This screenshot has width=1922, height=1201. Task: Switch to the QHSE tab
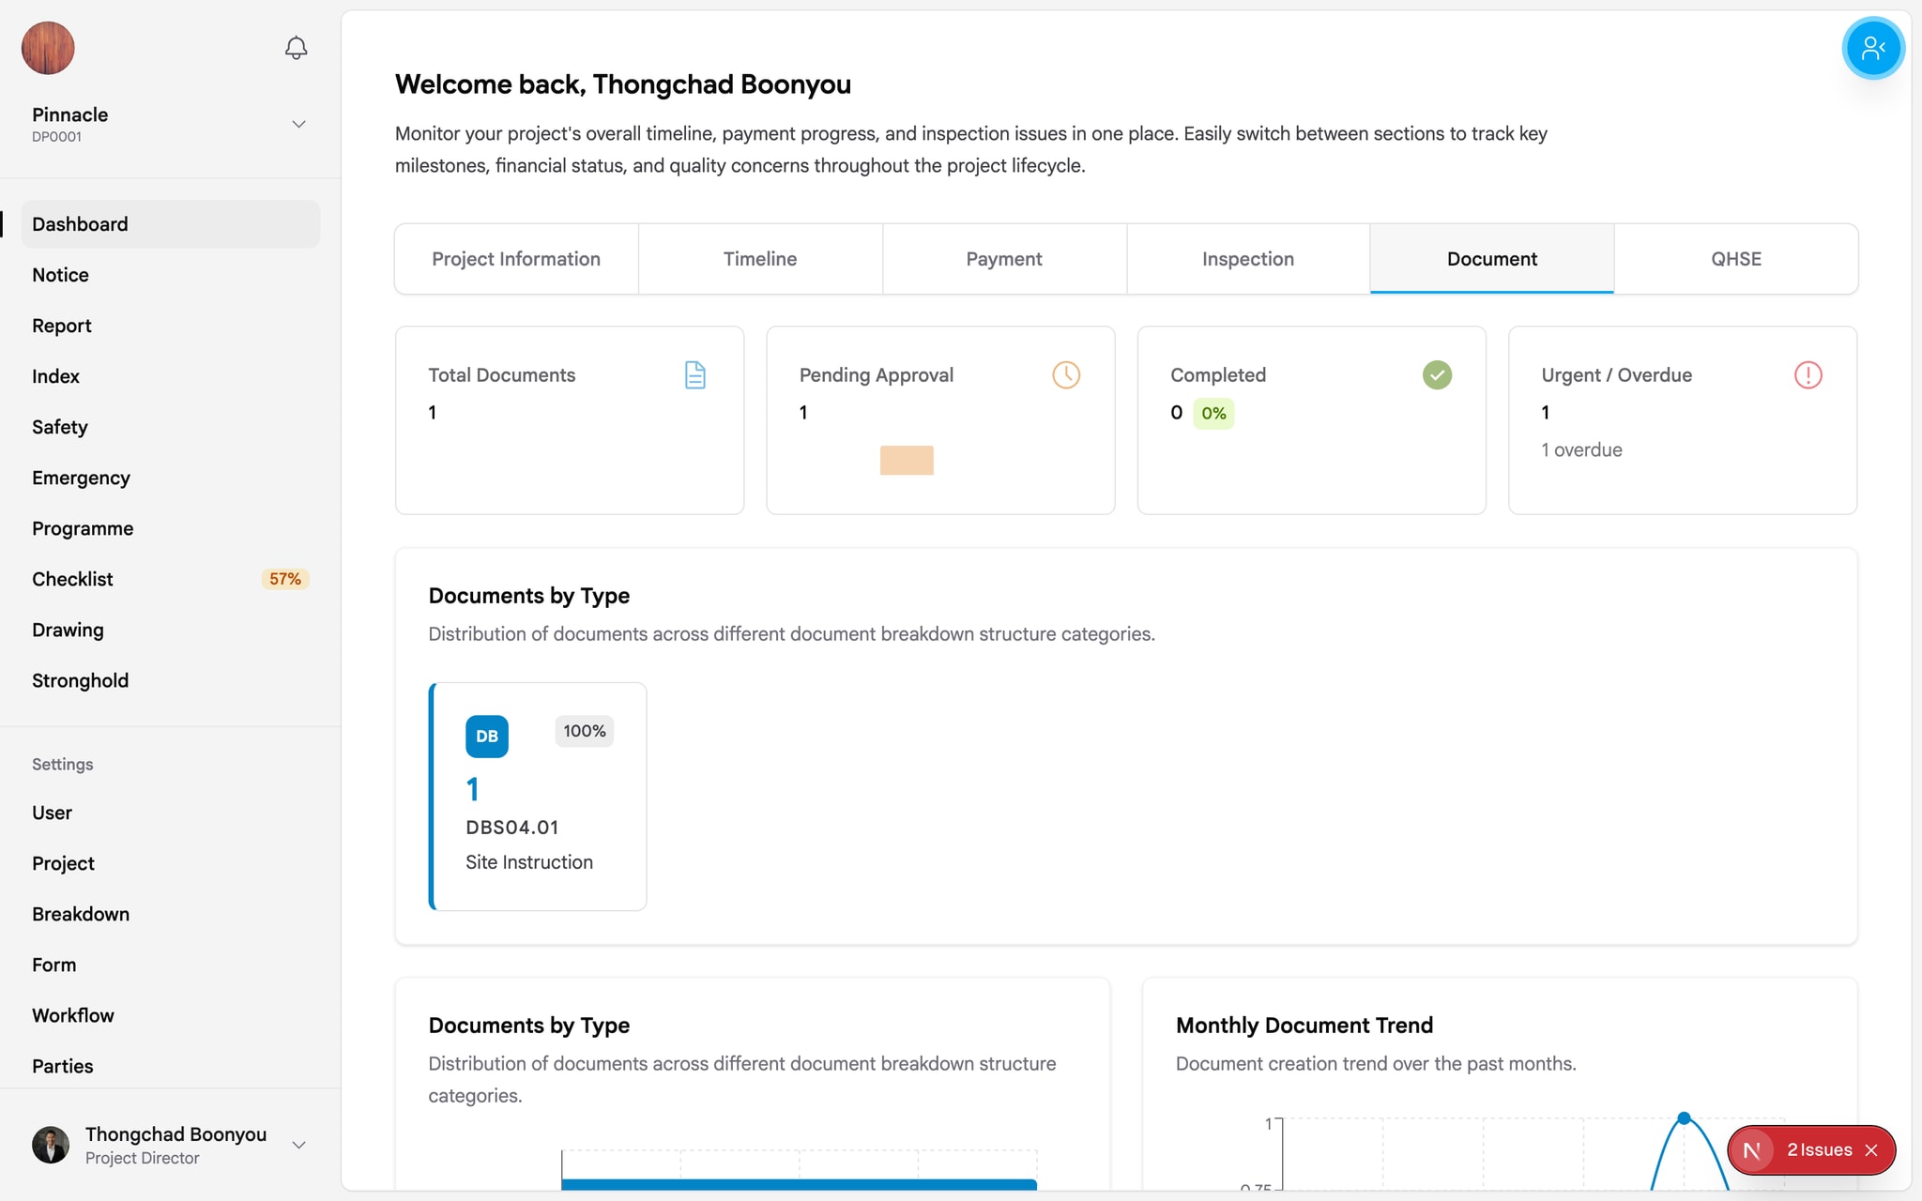[x=1735, y=259]
